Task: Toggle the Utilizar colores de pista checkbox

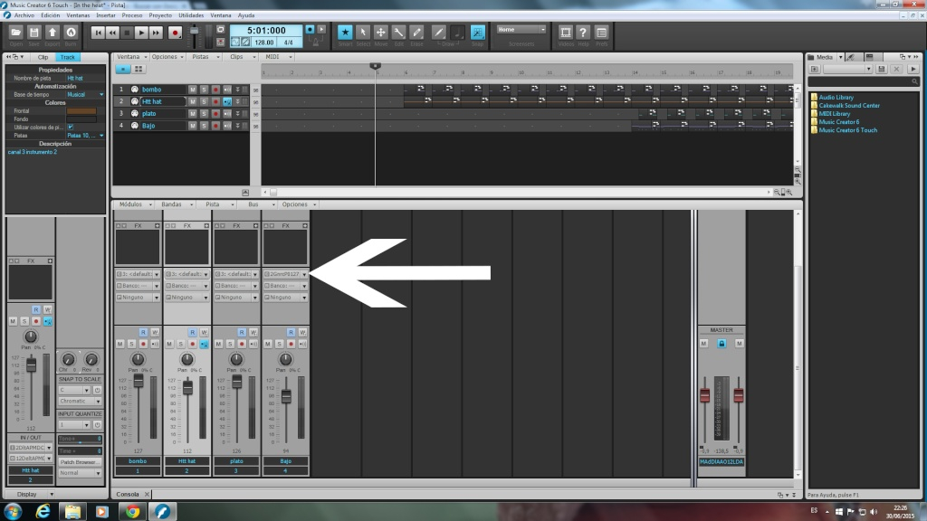Action: click(71, 127)
